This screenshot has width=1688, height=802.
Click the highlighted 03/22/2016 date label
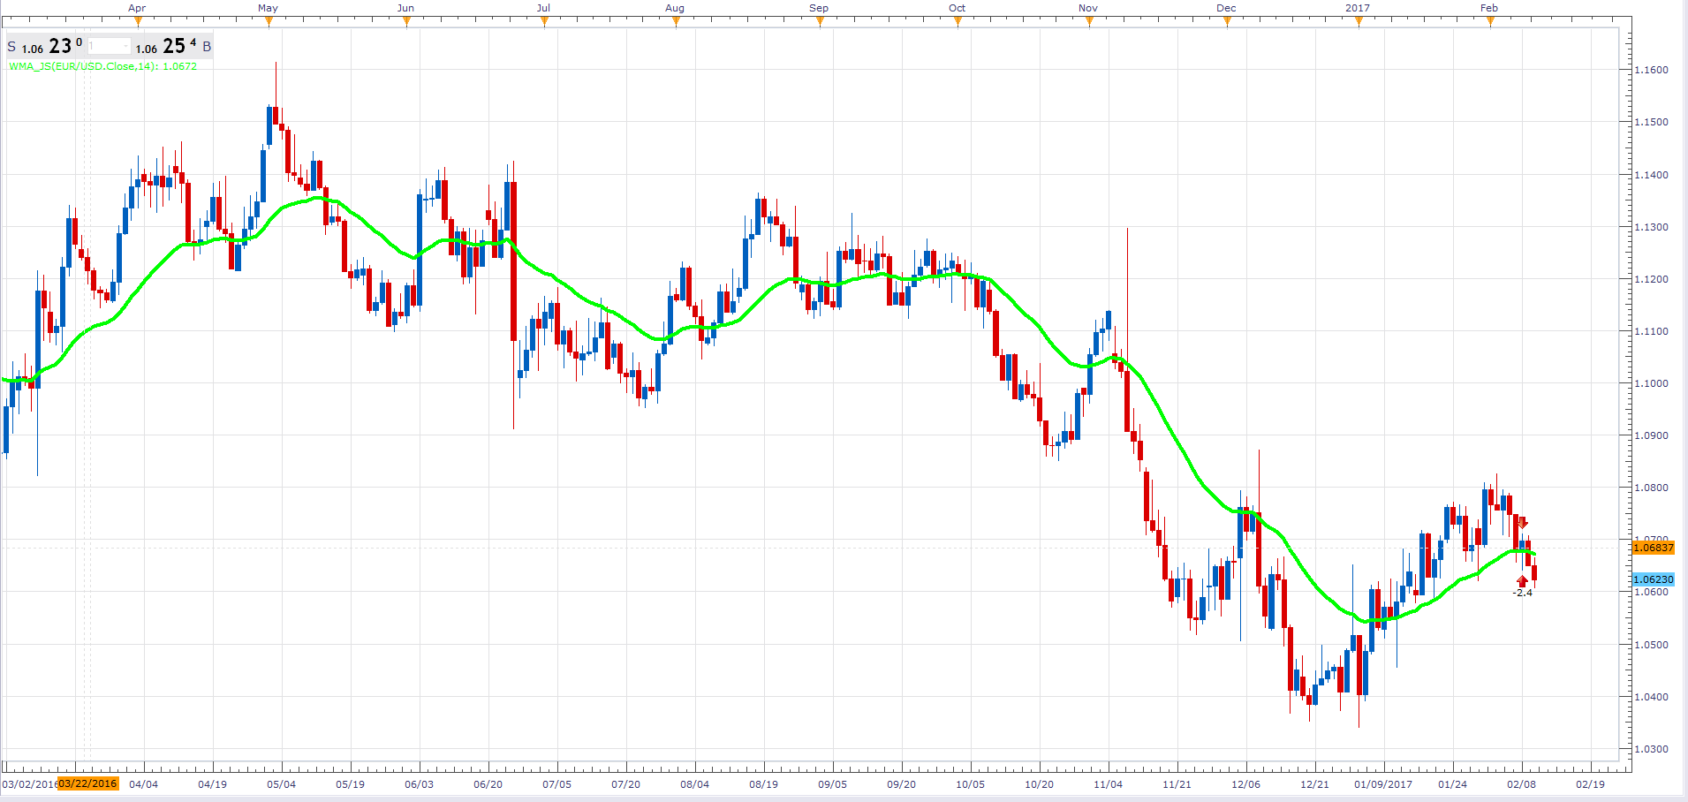point(88,783)
